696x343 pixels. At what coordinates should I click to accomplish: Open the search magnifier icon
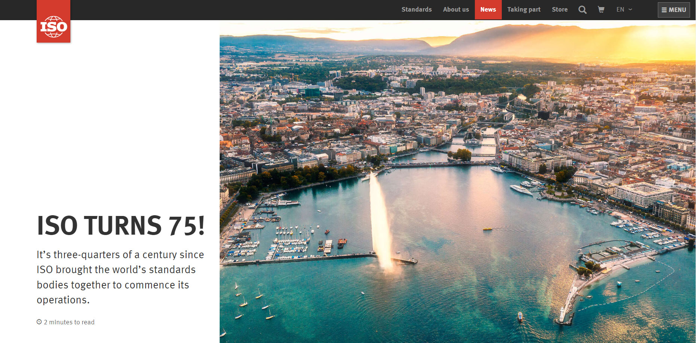[x=582, y=10]
